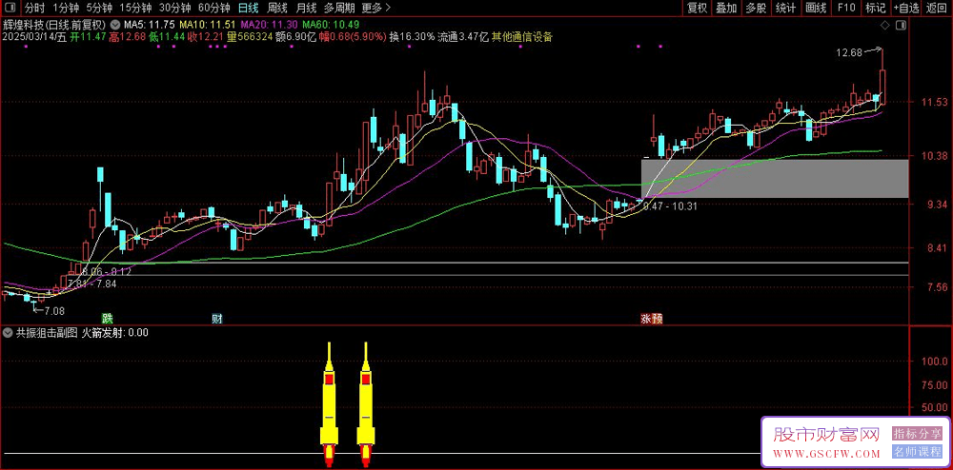This screenshot has width=953, height=470.
Task: Open the 统计 statistics tool
Action: pos(786,8)
